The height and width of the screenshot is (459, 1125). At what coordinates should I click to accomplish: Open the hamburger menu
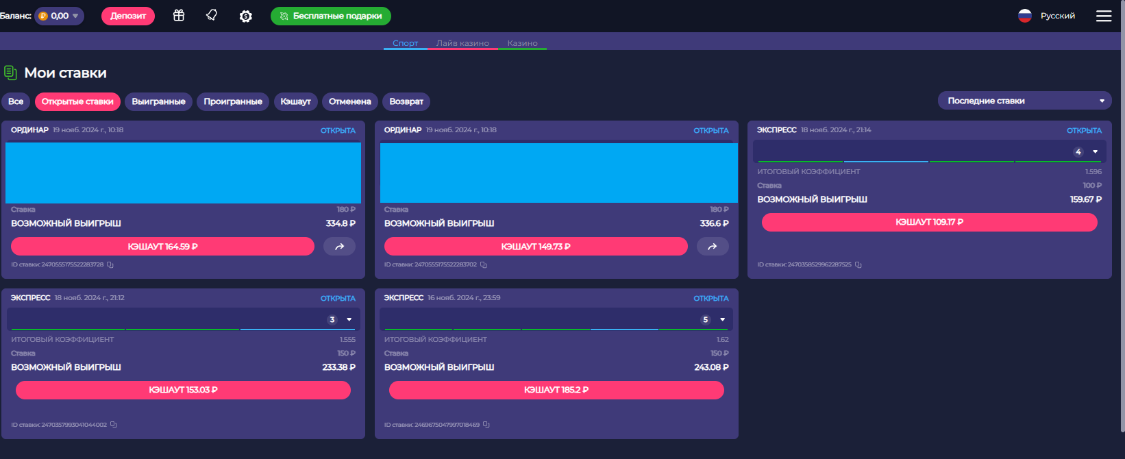pyautogui.click(x=1103, y=16)
